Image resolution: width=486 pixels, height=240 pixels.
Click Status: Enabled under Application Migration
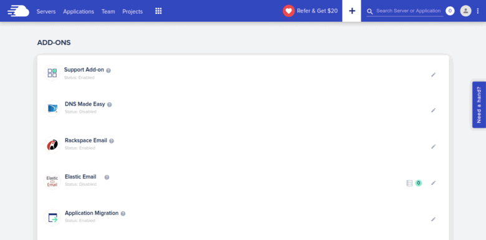pos(80,221)
